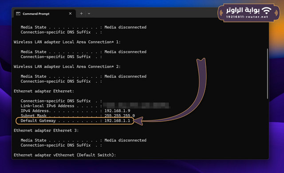Click 'Media State' label under Ethernet 3
The height and width of the screenshot is (173, 284).
pos(33,141)
